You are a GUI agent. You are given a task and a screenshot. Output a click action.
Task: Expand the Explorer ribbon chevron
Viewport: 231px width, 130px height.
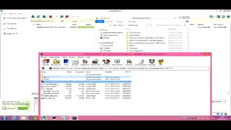click(x=184, y=22)
